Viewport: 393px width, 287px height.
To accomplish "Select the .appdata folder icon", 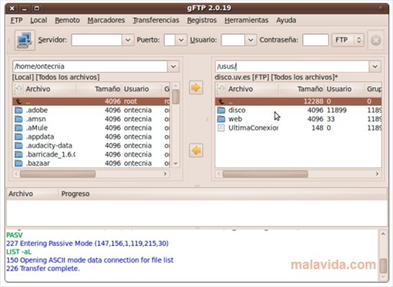I will tap(19, 137).
